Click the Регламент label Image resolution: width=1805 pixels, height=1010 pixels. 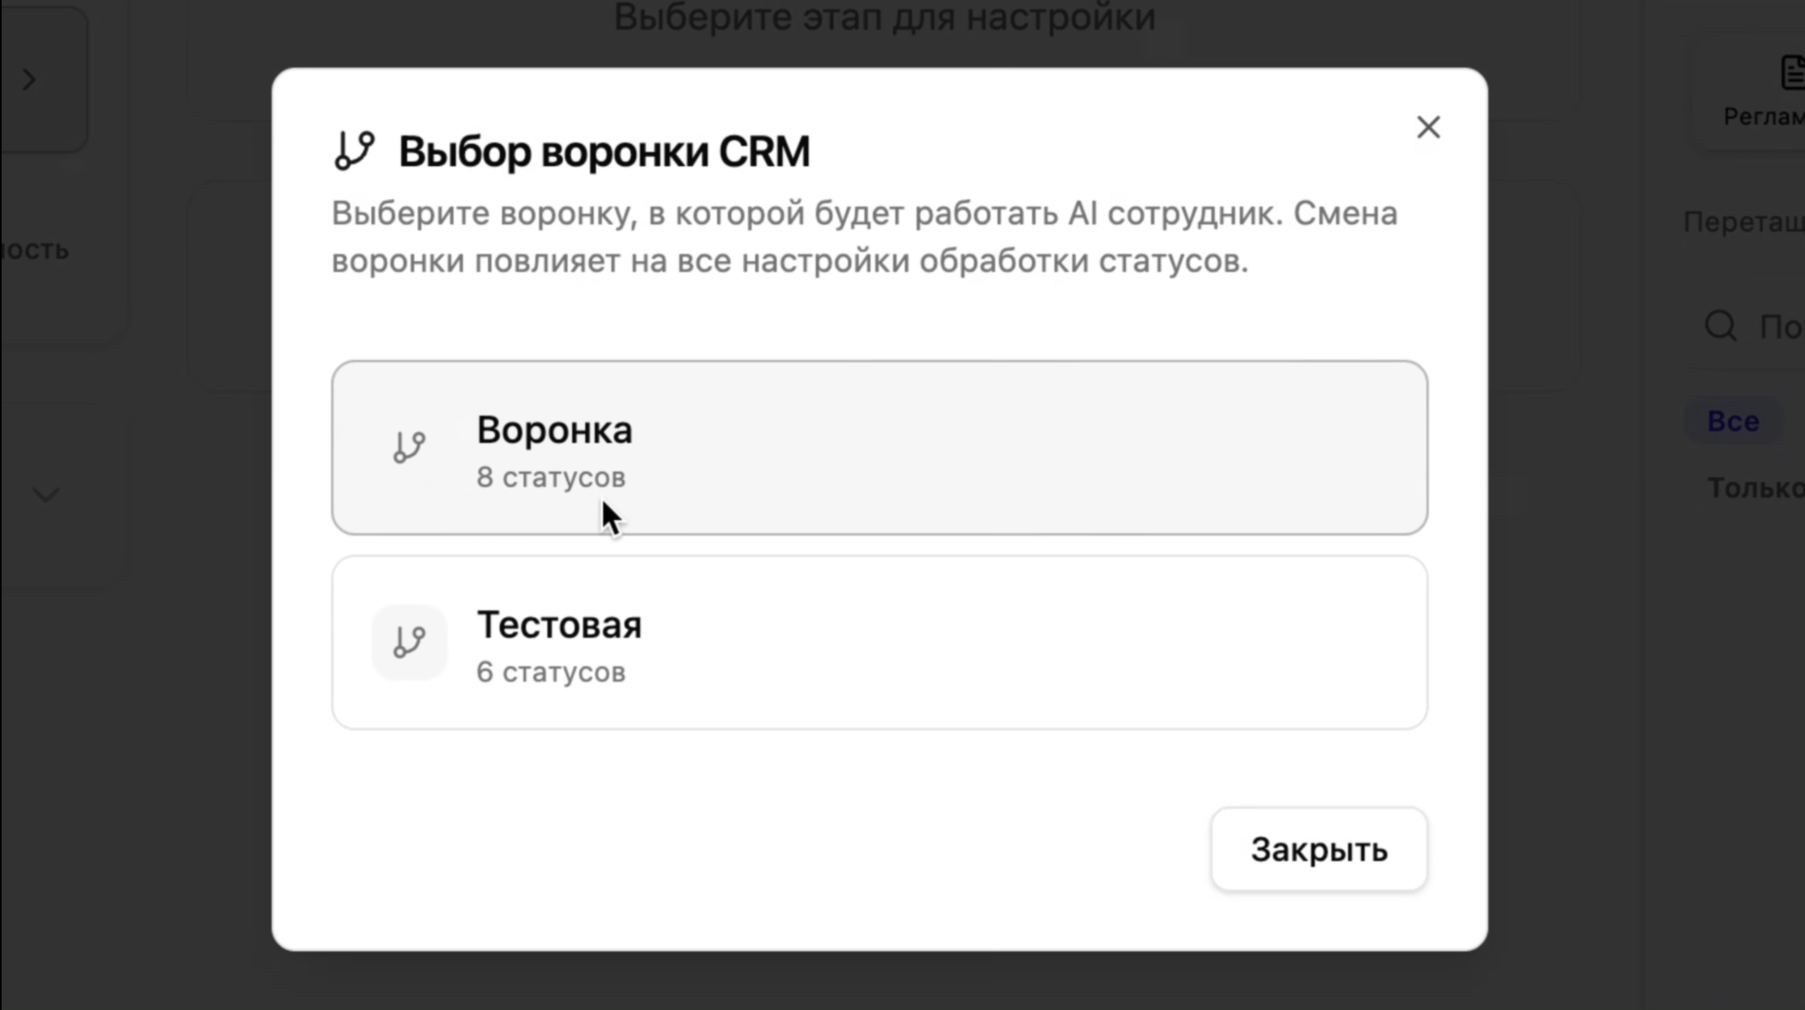[x=1764, y=117]
